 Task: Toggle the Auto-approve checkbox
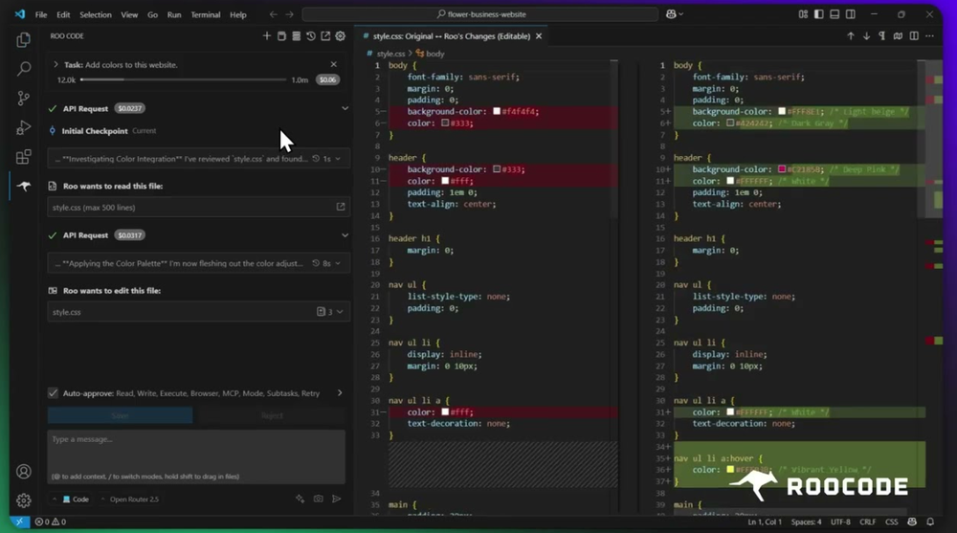[53, 393]
